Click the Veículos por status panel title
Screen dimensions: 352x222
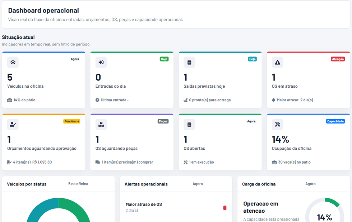click(x=27, y=184)
